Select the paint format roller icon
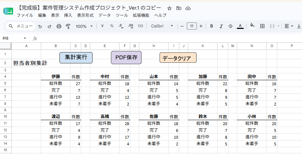 pos(68,26)
